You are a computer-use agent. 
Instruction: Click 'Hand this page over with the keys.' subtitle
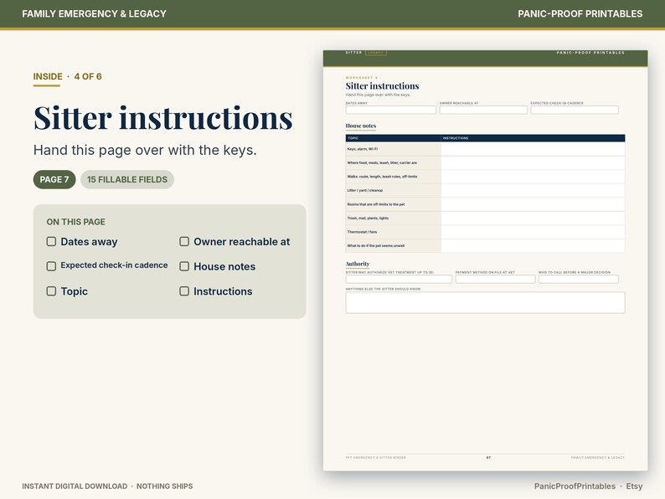[145, 150]
